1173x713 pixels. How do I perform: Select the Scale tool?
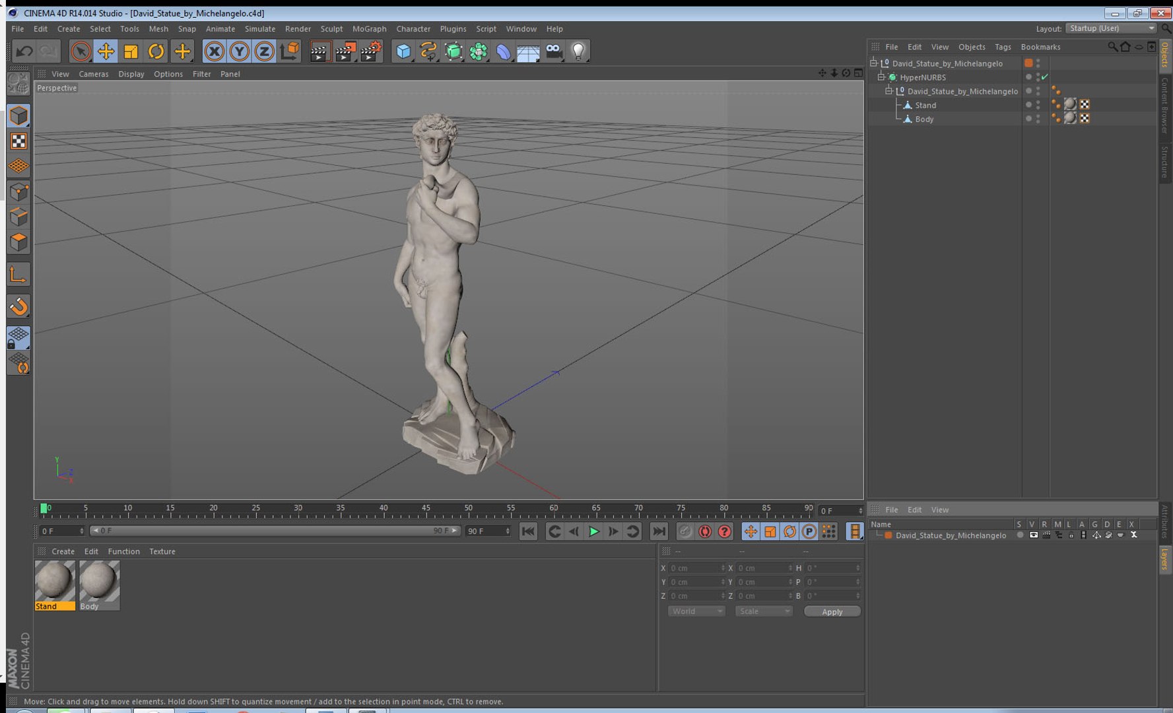pyautogui.click(x=131, y=51)
